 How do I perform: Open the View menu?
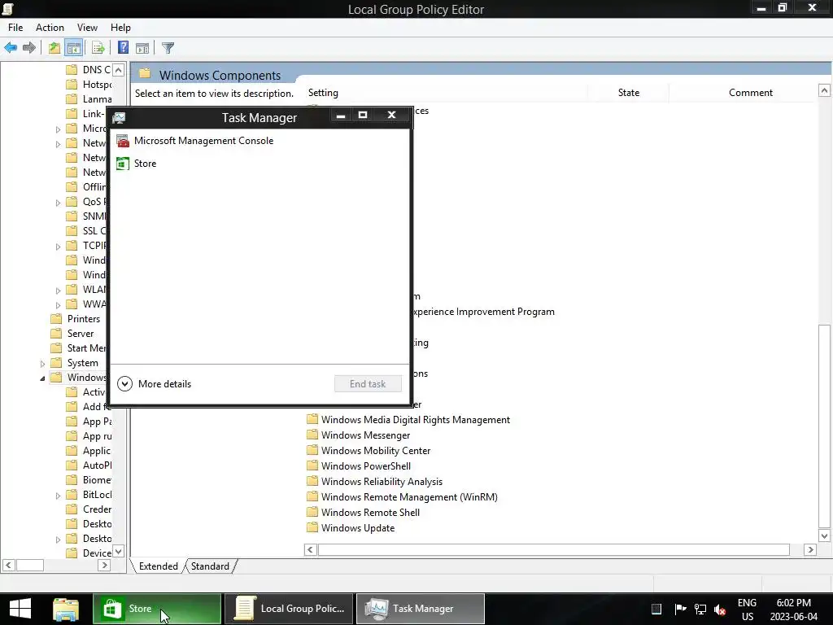(87, 28)
